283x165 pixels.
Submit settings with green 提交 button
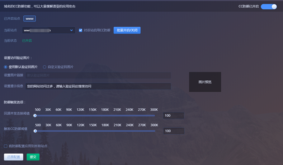click(33, 157)
